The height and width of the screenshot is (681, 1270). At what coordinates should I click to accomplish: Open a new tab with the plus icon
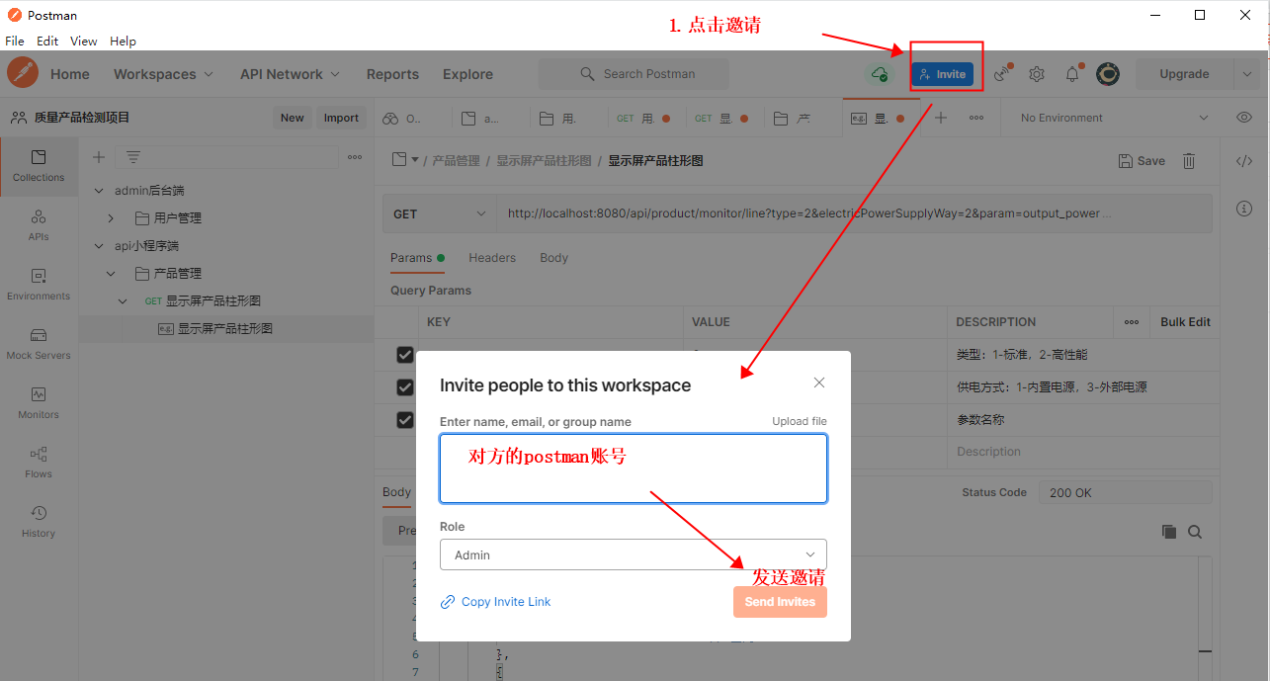coord(941,118)
